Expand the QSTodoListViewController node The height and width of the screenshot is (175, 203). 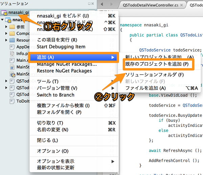click(x=6, y=88)
